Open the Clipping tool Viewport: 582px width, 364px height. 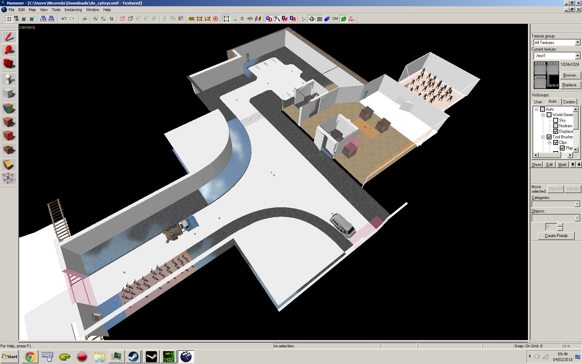(x=9, y=165)
